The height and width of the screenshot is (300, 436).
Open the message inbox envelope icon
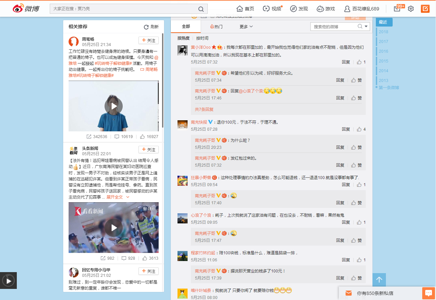point(397,9)
